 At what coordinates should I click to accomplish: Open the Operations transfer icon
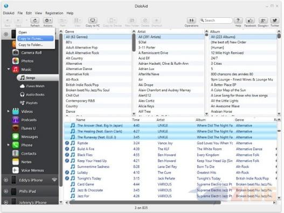(191, 20)
